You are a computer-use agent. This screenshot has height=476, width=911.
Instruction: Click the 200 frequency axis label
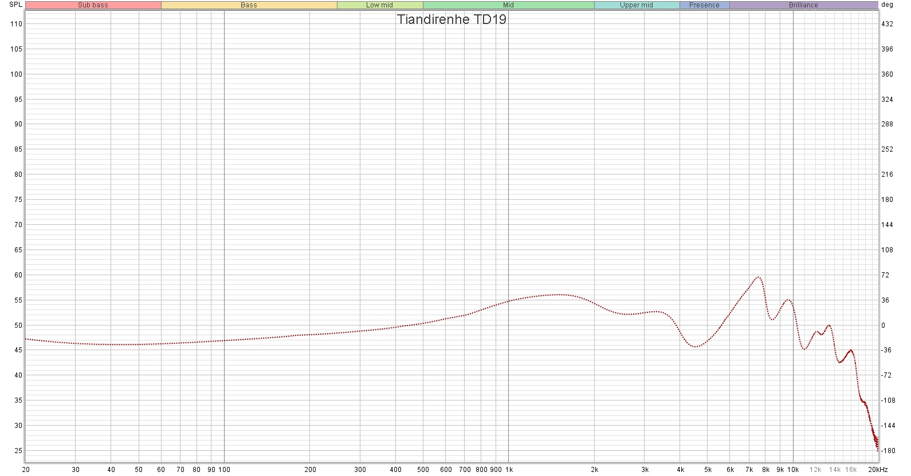point(309,470)
